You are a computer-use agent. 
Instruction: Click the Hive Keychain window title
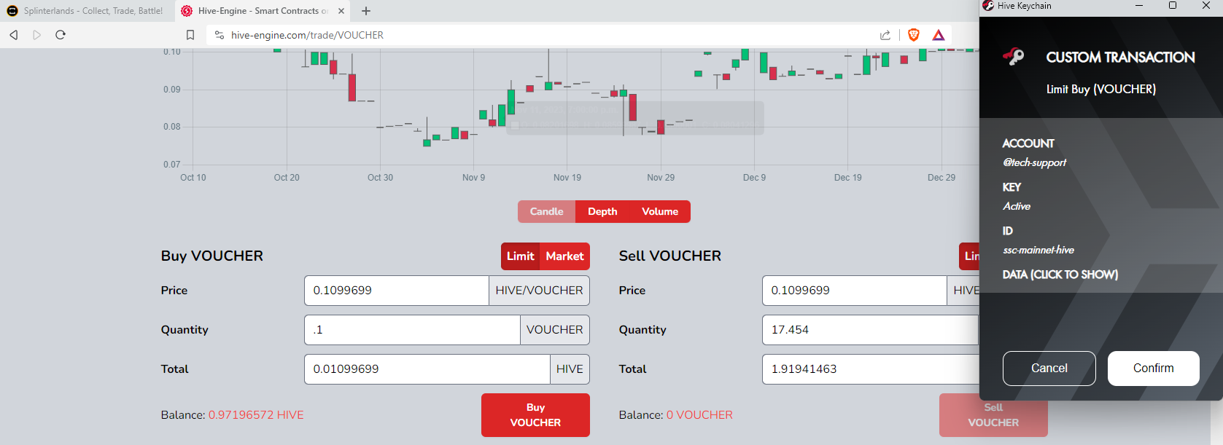(1025, 6)
